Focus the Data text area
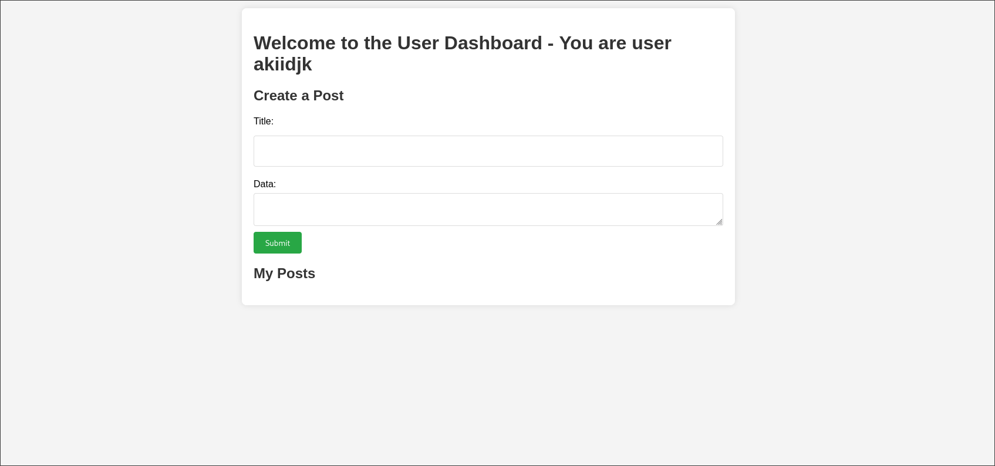Image resolution: width=995 pixels, height=466 pixels. click(x=488, y=210)
